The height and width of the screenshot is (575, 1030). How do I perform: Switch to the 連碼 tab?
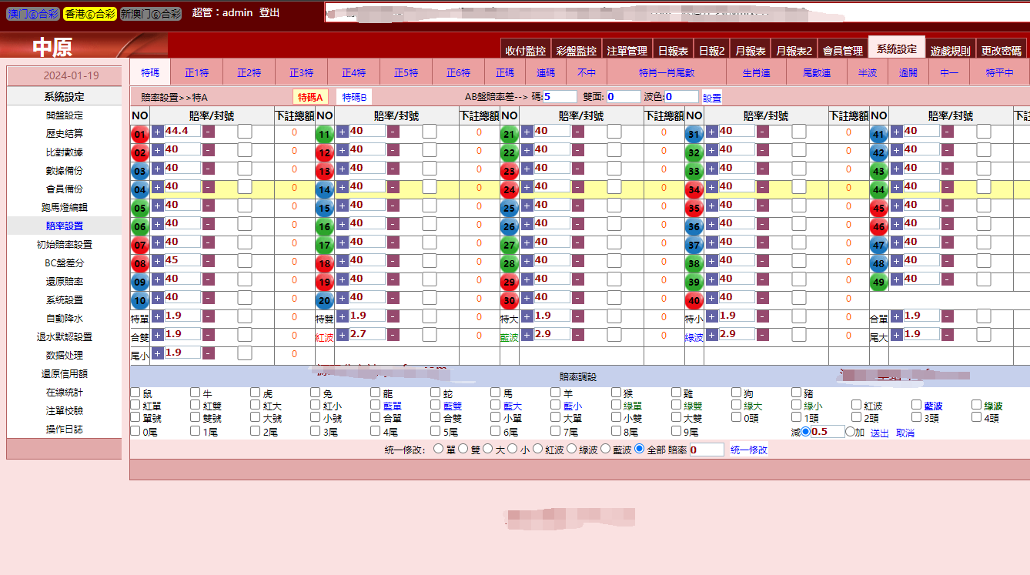click(x=545, y=72)
